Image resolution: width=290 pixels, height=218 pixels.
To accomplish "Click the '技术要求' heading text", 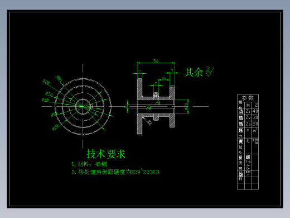I will point(106,154).
